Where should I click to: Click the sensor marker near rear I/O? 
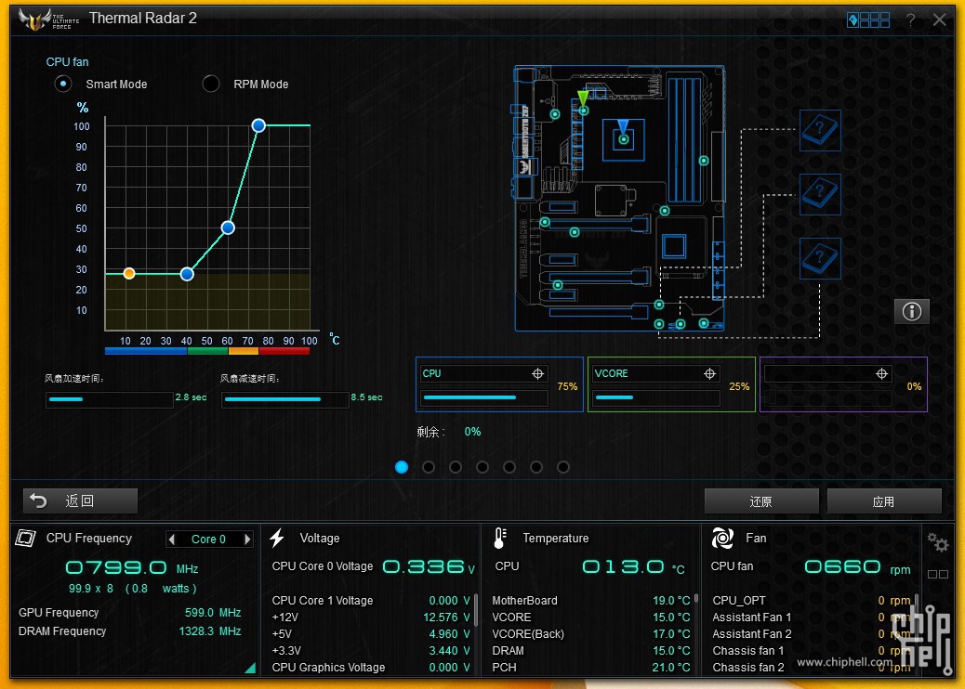554,114
